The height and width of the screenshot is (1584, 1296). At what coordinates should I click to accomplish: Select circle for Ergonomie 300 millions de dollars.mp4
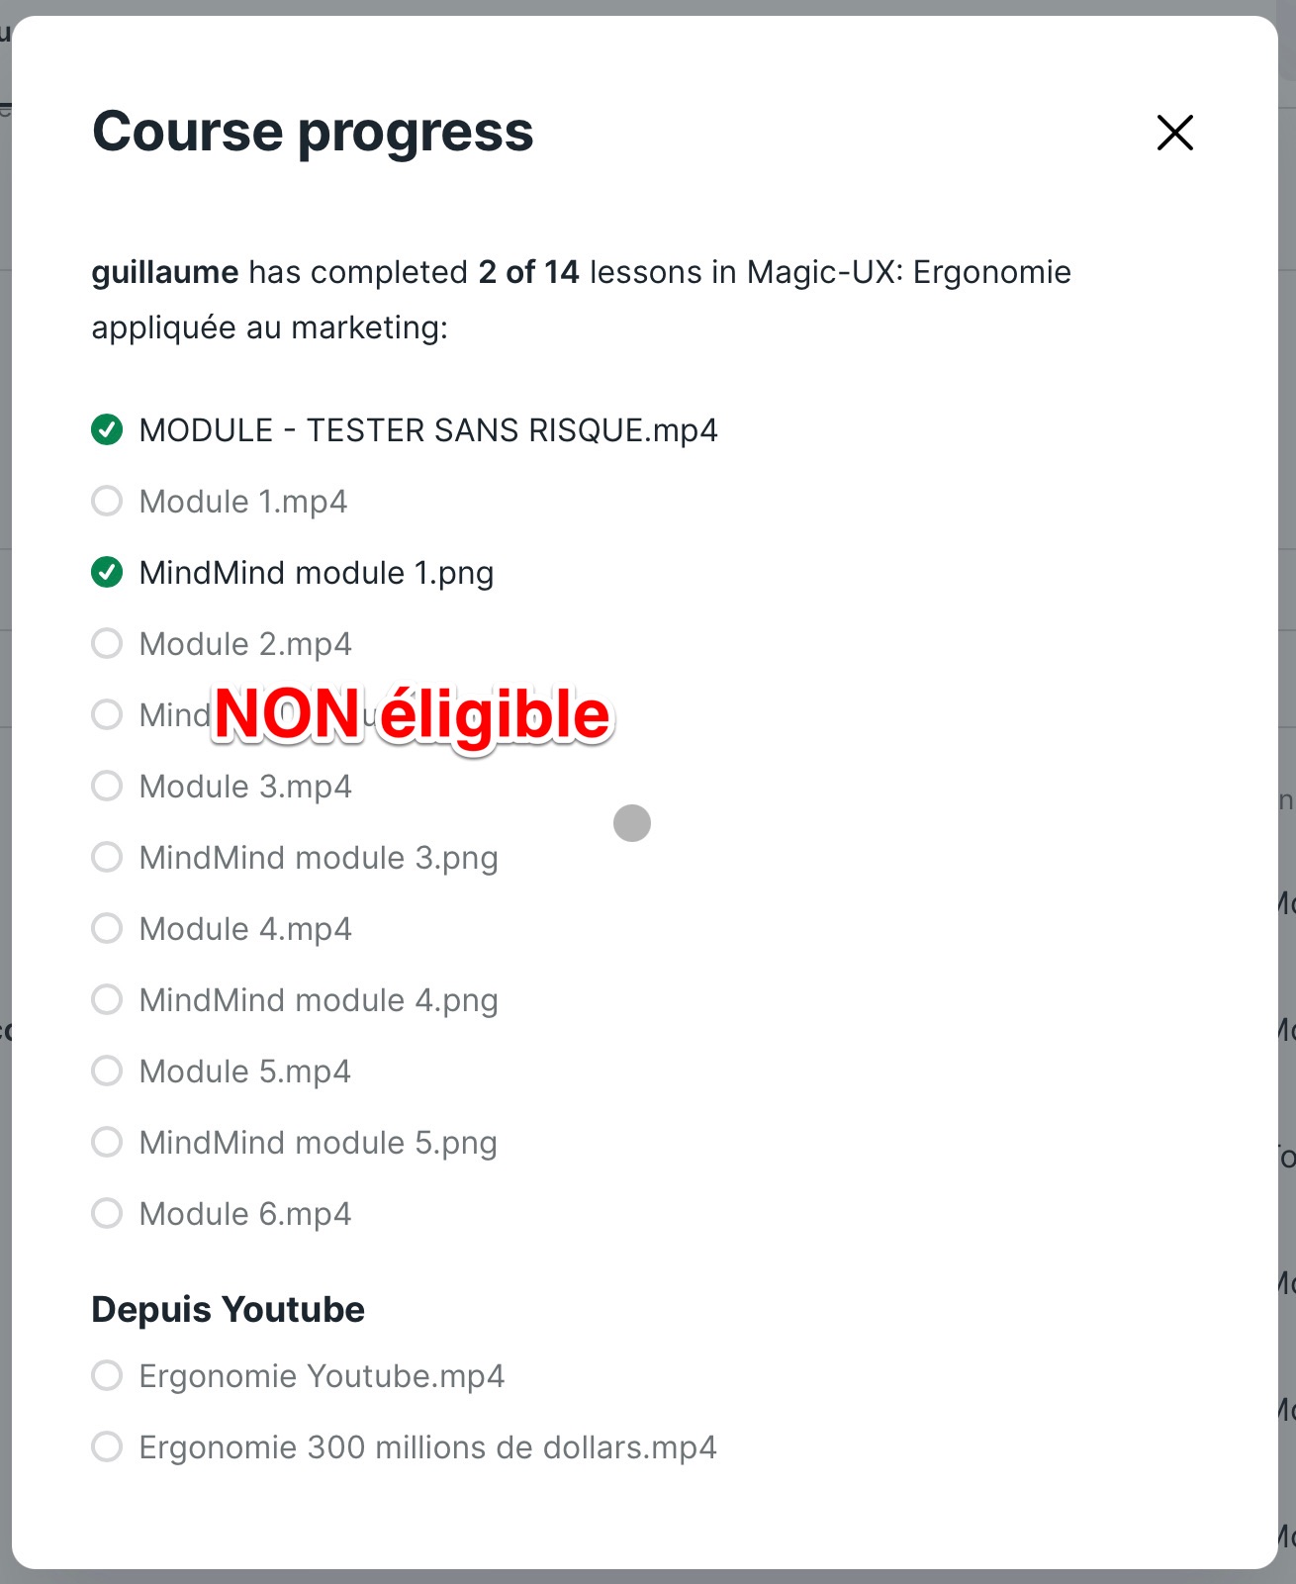point(107,1447)
